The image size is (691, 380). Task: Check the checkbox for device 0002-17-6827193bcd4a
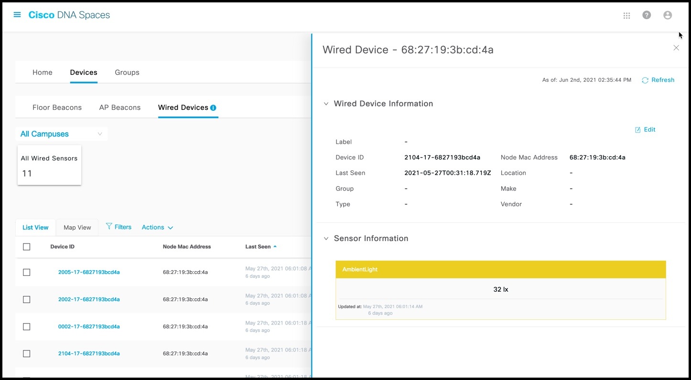coord(26,326)
